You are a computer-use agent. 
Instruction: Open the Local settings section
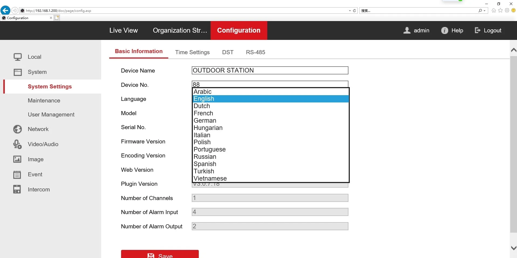tap(35, 57)
